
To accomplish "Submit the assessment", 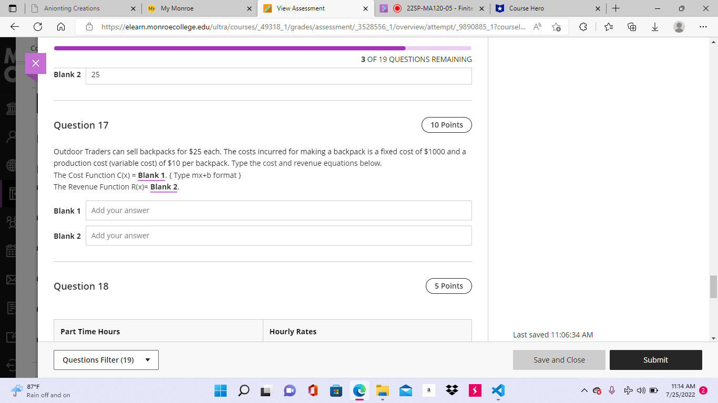I will (656, 360).
